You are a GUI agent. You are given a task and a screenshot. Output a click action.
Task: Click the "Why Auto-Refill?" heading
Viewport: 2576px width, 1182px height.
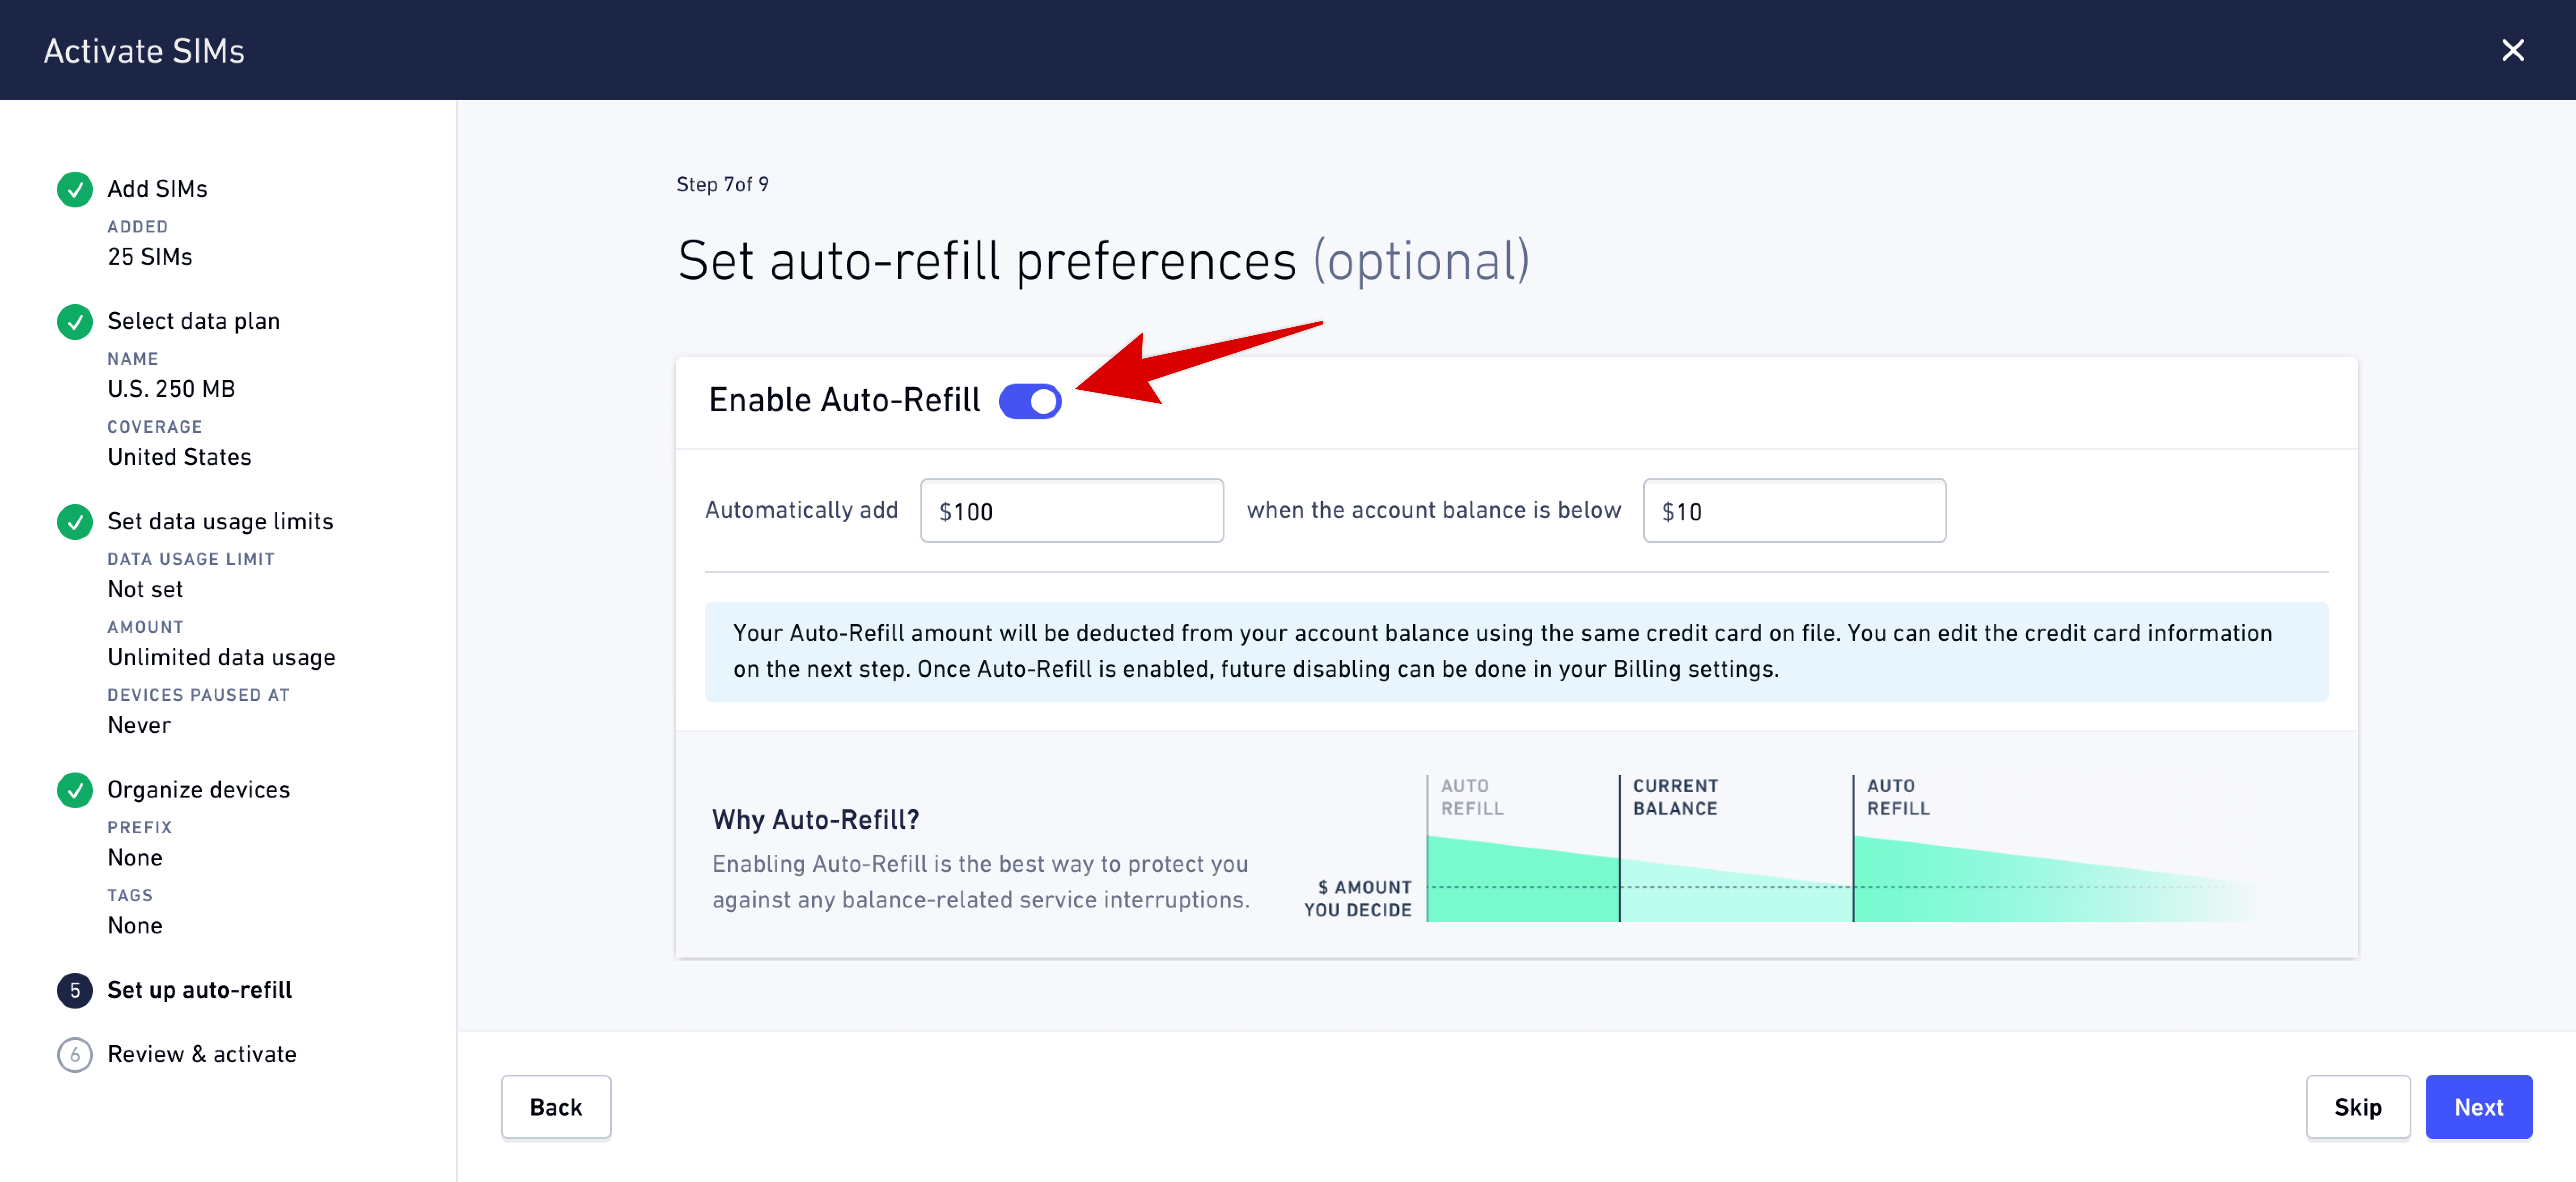tap(815, 820)
